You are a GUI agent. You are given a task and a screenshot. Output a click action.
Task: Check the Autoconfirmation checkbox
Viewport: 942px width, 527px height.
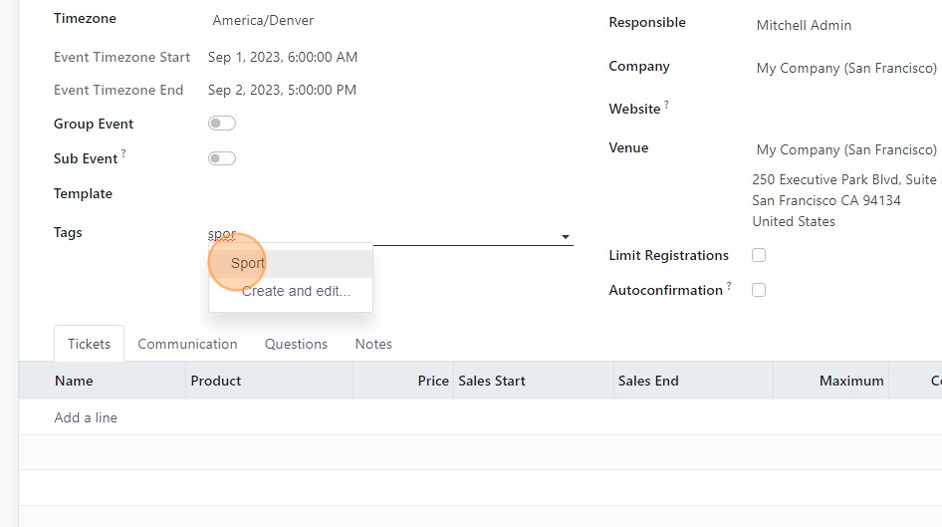pyautogui.click(x=759, y=290)
